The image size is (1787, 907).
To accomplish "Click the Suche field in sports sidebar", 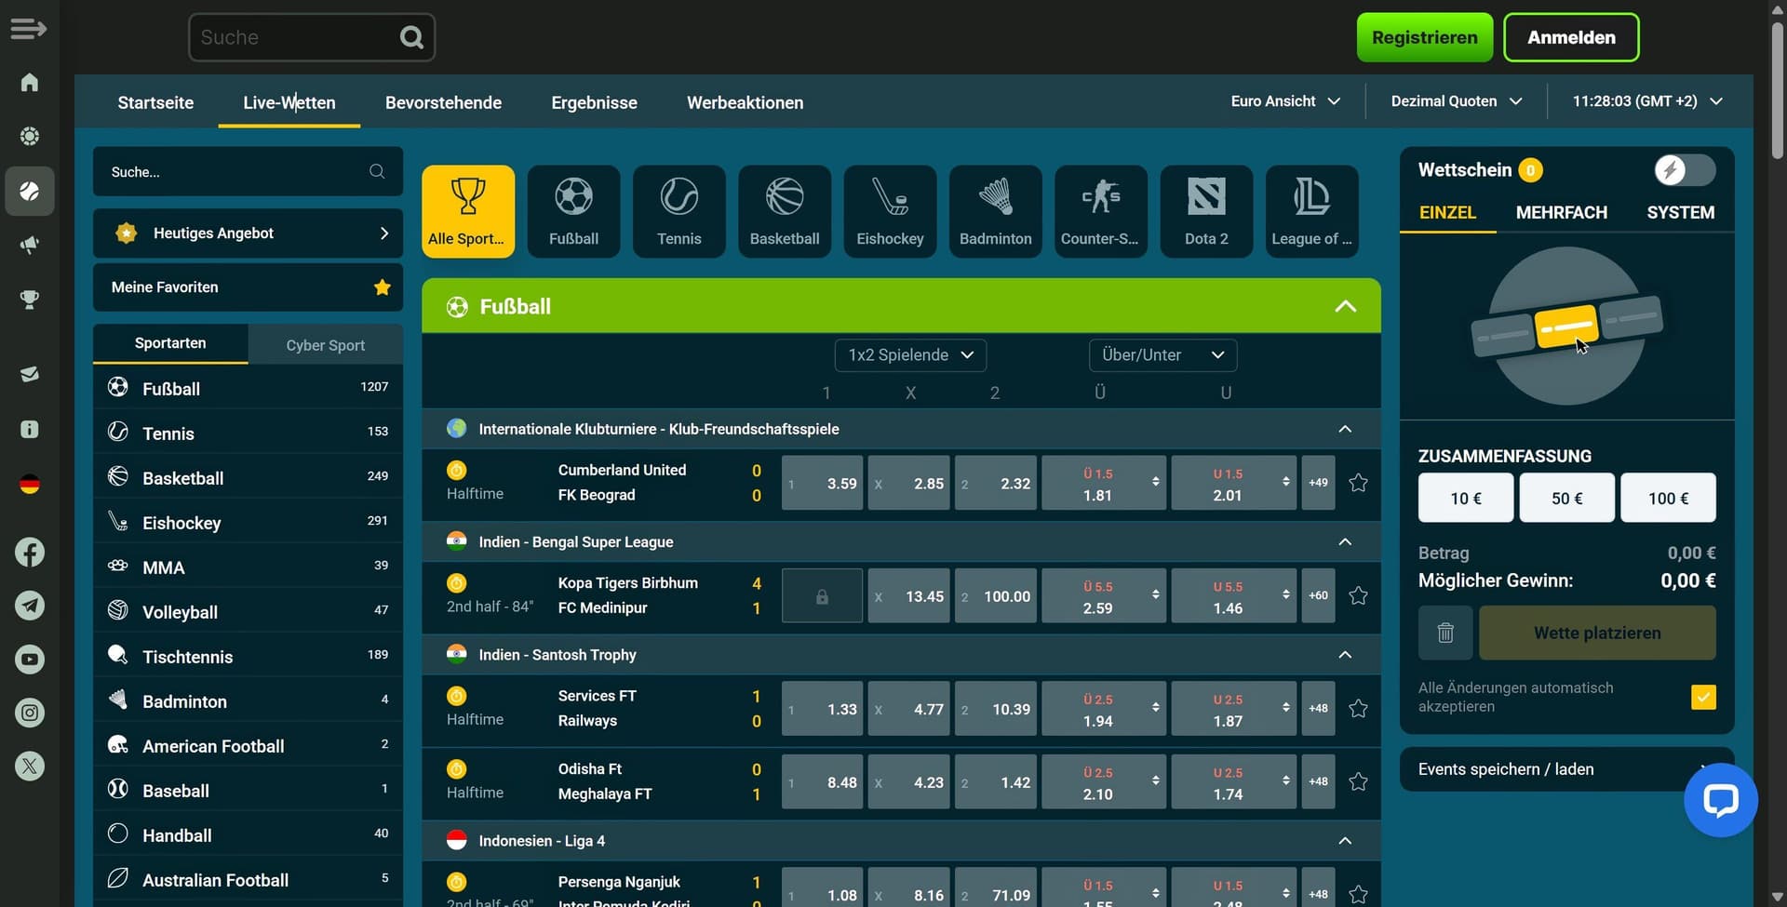I will pyautogui.click(x=237, y=172).
